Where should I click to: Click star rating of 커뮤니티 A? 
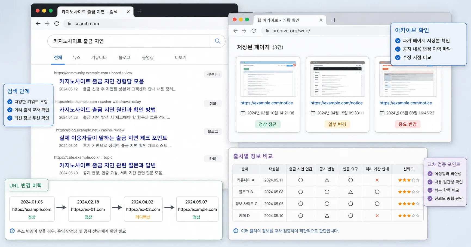coord(409,180)
